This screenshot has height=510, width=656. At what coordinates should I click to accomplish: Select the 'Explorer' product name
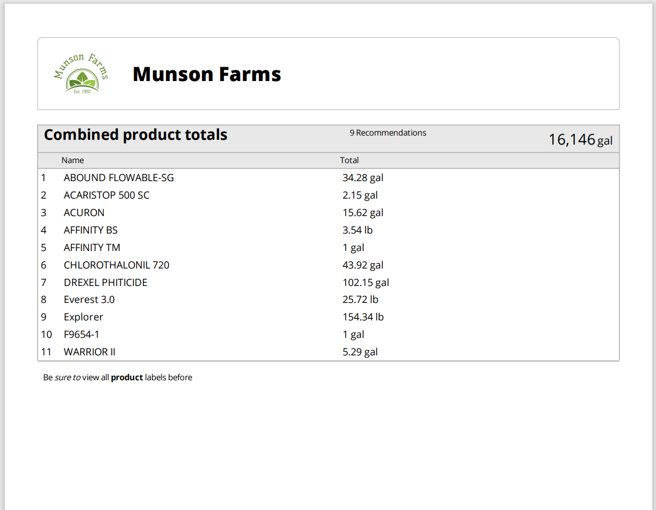pyautogui.click(x=83, y=317)
